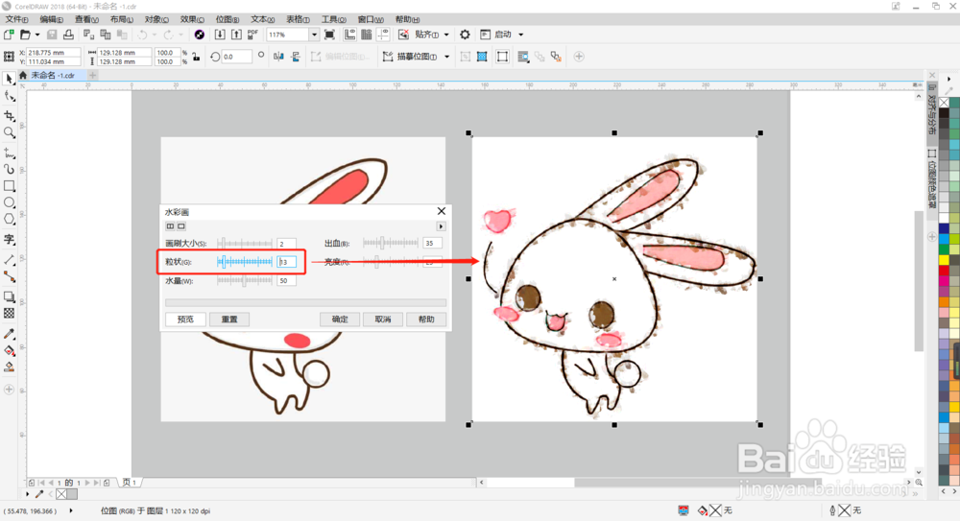Click the New document icon
Screen dimensions: 960x521
pos(9,35)
